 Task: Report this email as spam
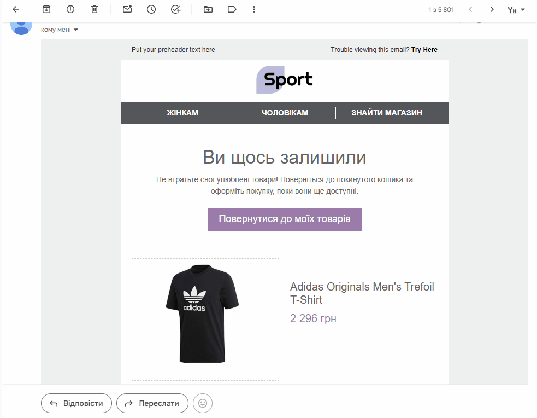click(x=70, y=10)
